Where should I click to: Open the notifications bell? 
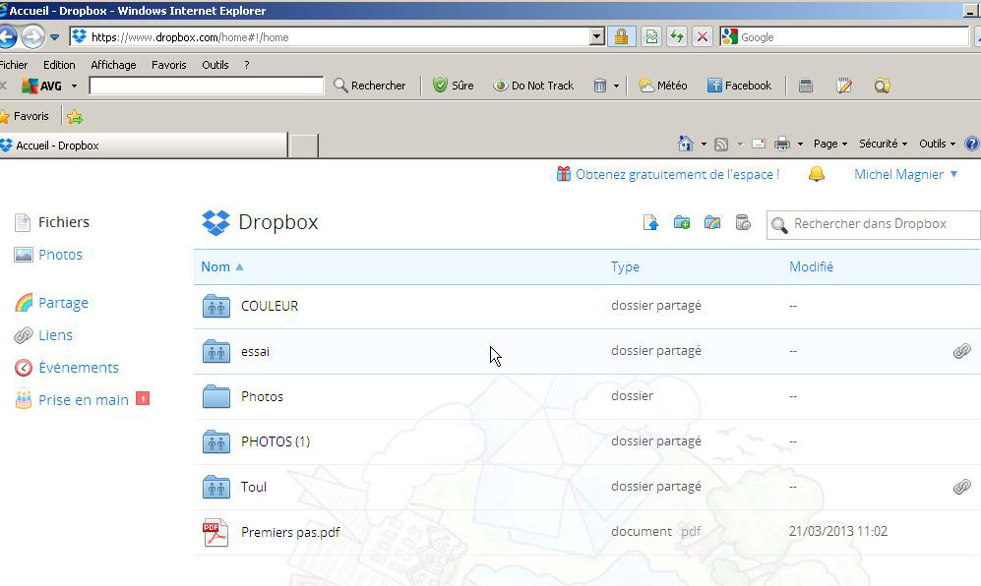[816, 174]
